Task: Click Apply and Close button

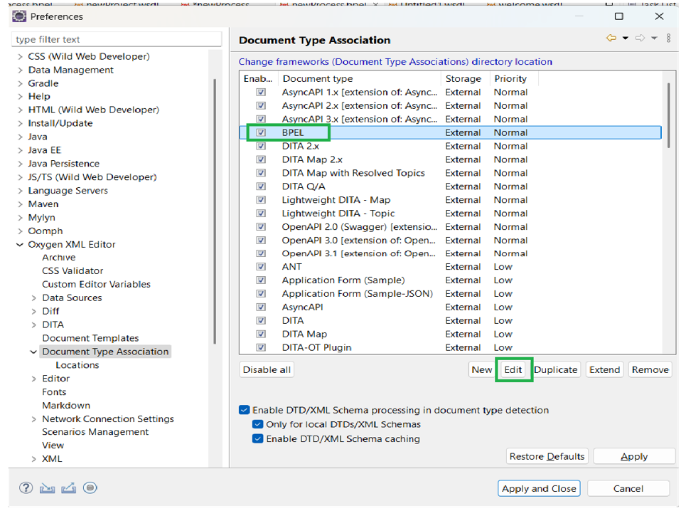Action: (x=539, y=488)
